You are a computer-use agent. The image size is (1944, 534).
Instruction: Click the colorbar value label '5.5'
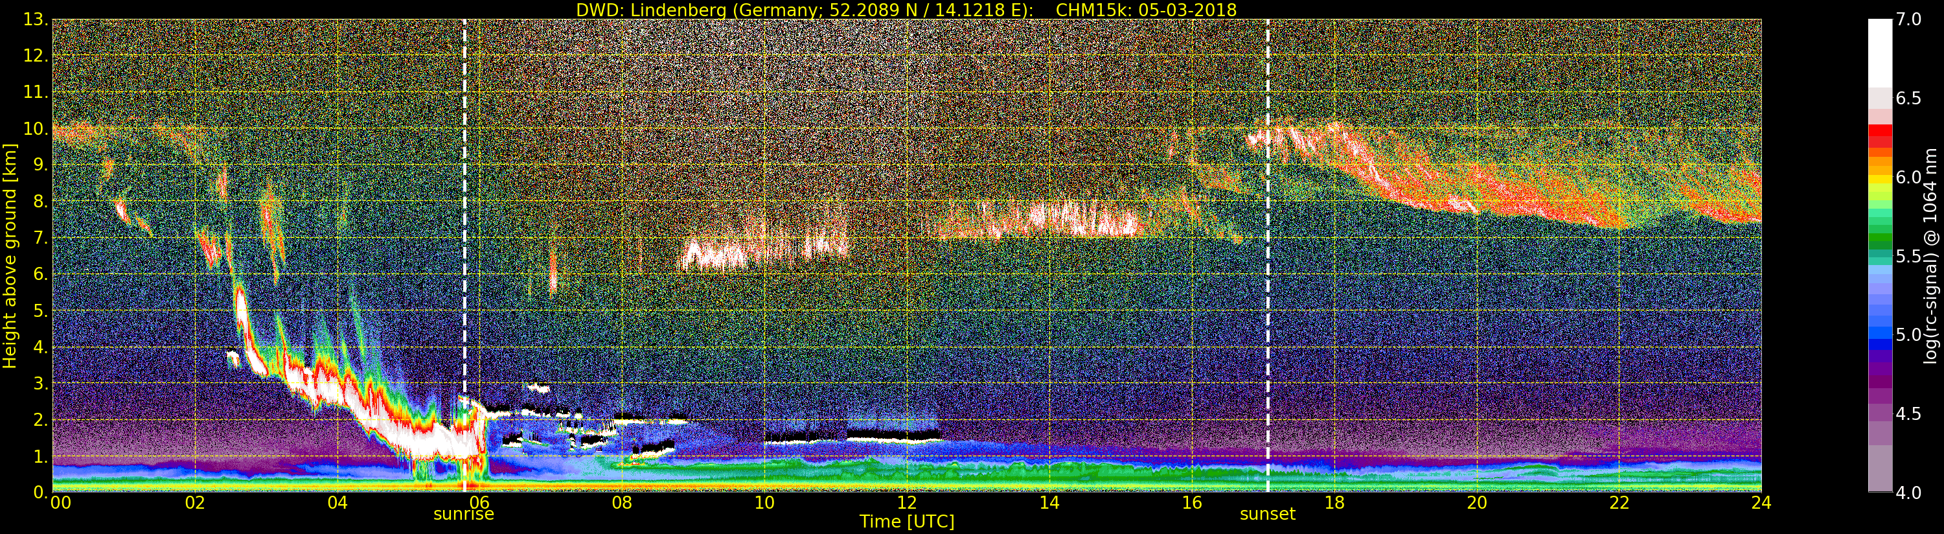click(1908, 256)
